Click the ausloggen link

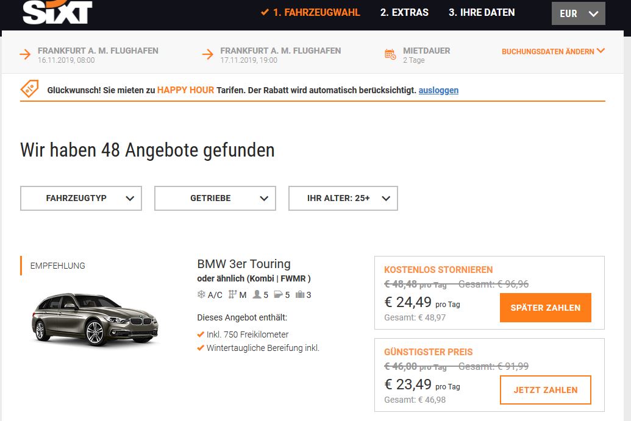439,90
